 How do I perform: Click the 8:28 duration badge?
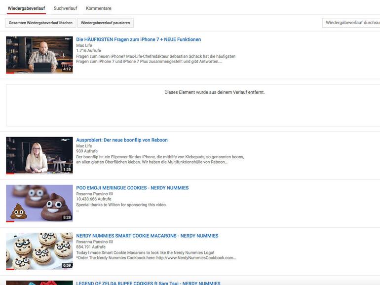tap(67, 217)
